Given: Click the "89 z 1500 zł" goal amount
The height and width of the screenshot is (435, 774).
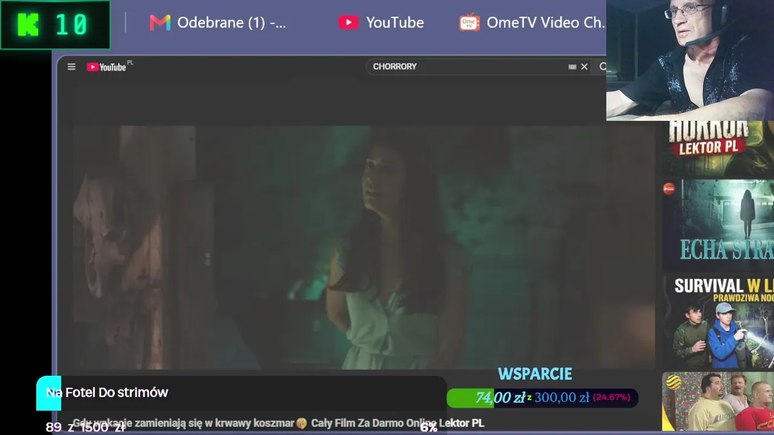Looking at the screenshot, I should click(x=85, y=427).
